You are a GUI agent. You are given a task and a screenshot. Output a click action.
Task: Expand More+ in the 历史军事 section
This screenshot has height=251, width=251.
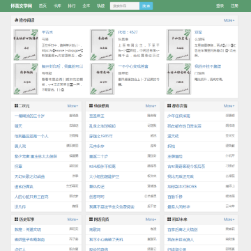pos(73,220)
